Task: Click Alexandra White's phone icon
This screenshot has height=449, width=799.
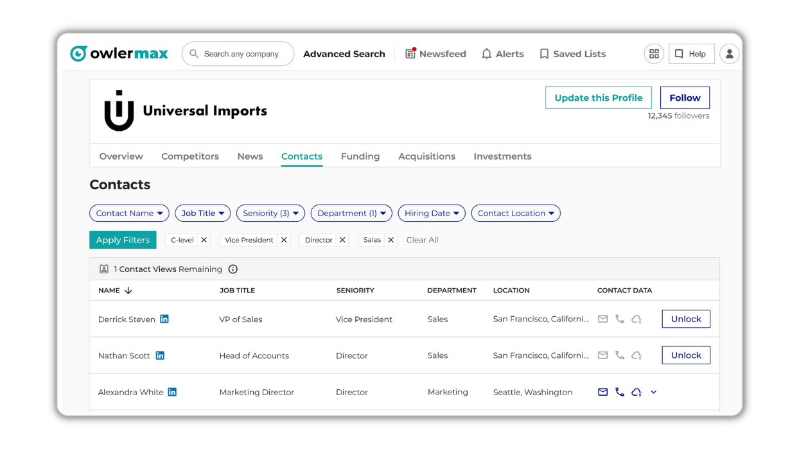Action: [619, 392]
